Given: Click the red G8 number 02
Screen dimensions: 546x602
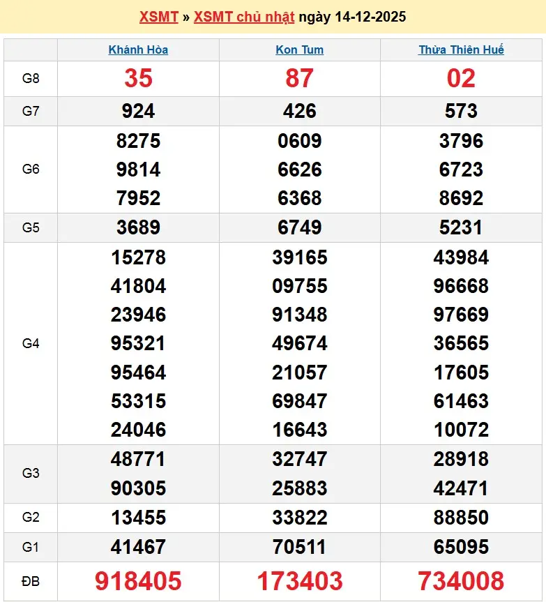Looking at the screenshot, I should (x=461, y=79).
